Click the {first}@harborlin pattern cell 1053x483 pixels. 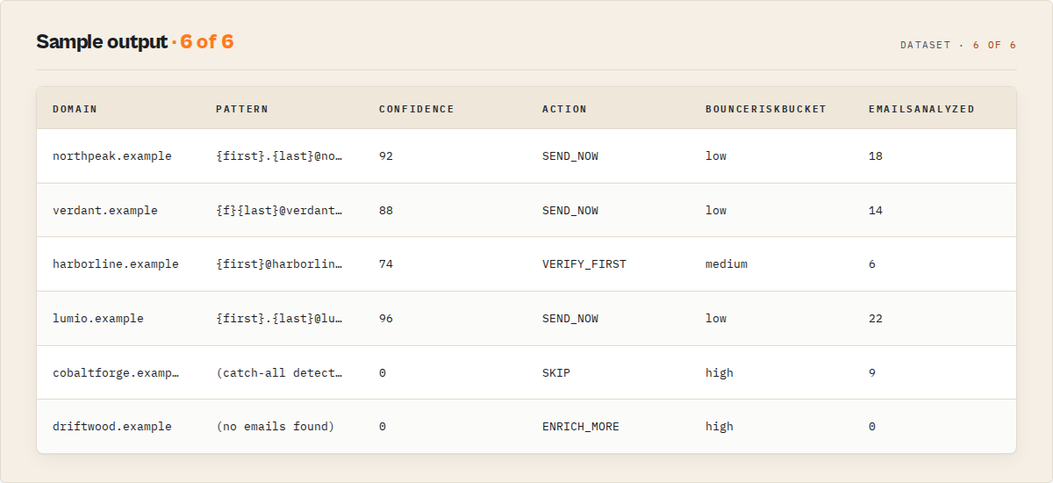pyautogui.click(x=280, y=264)
